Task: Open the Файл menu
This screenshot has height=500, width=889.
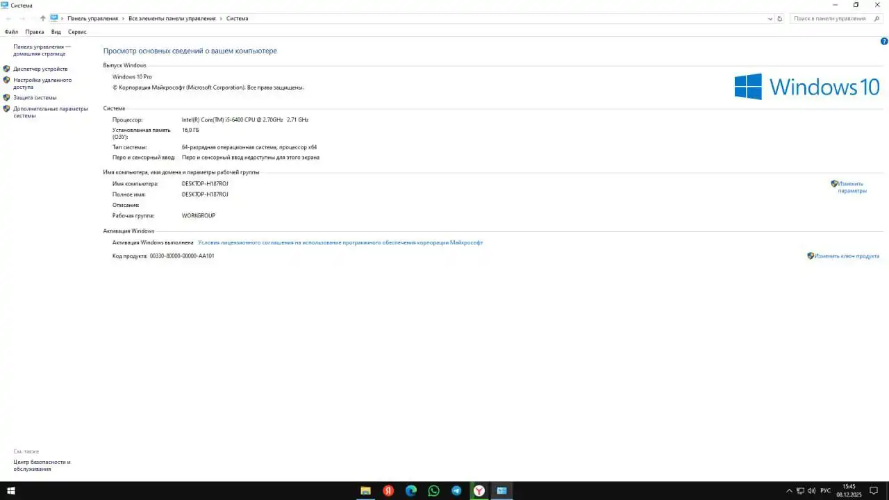Action: click(11, 32)
